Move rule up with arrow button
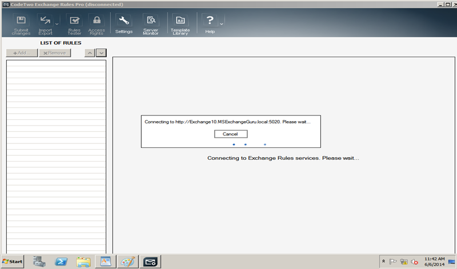Viewport: 457px width, 269px height. tap(90, 53)
